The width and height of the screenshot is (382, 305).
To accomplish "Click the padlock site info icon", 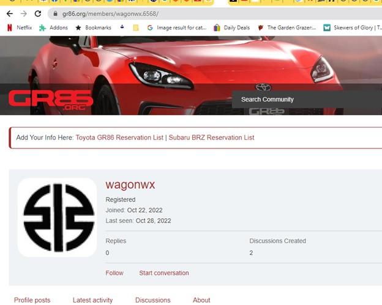I will point(55,13).
